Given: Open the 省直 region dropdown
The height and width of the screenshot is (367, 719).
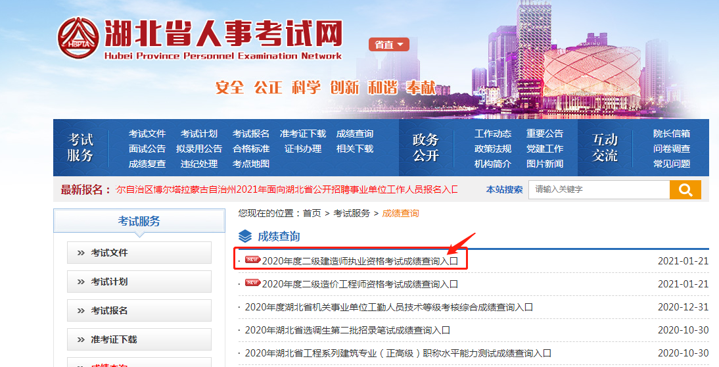Looking at the screenshot, I should (388, 45).
